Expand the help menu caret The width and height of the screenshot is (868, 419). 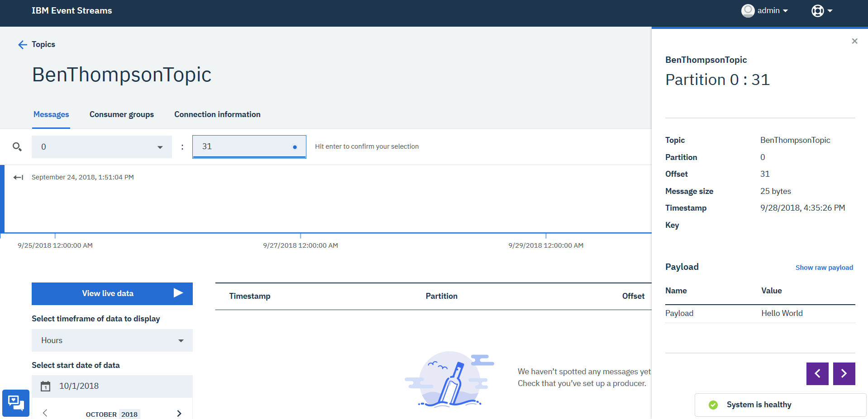pos(830,11)
